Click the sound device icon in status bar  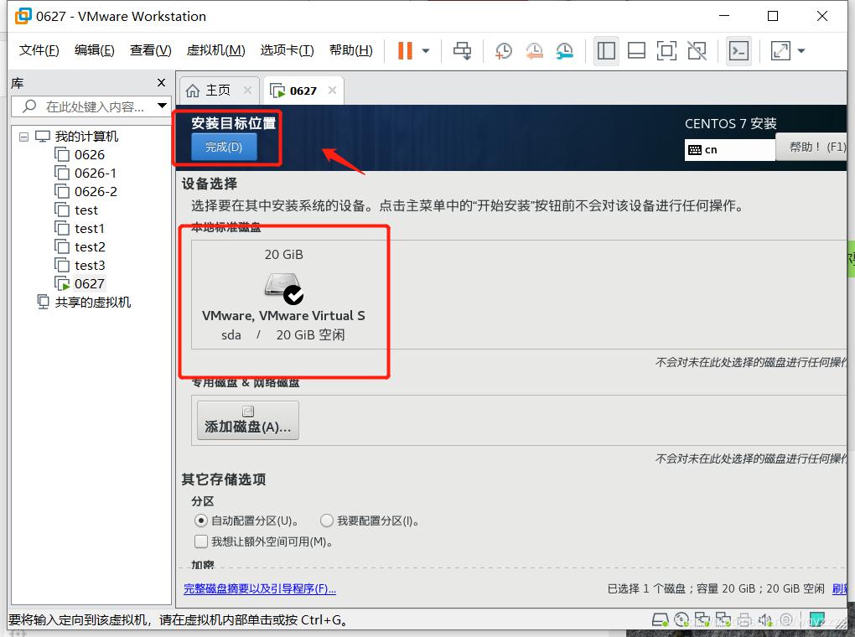pyautogui.click(x=764, y=619)
